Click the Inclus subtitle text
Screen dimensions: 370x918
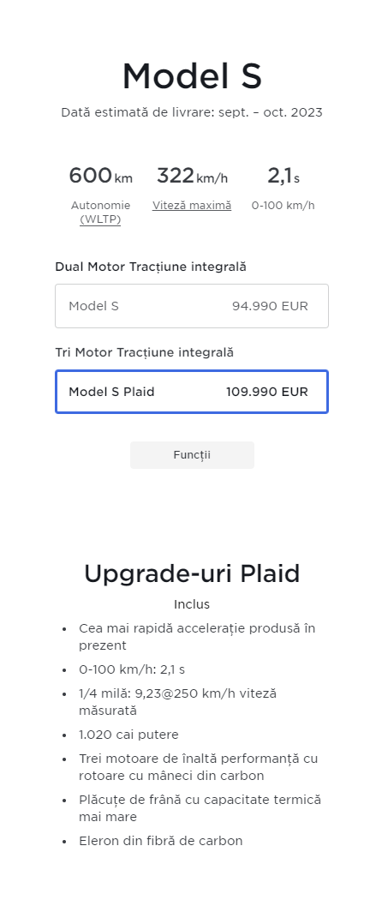[x=192, y=604]
